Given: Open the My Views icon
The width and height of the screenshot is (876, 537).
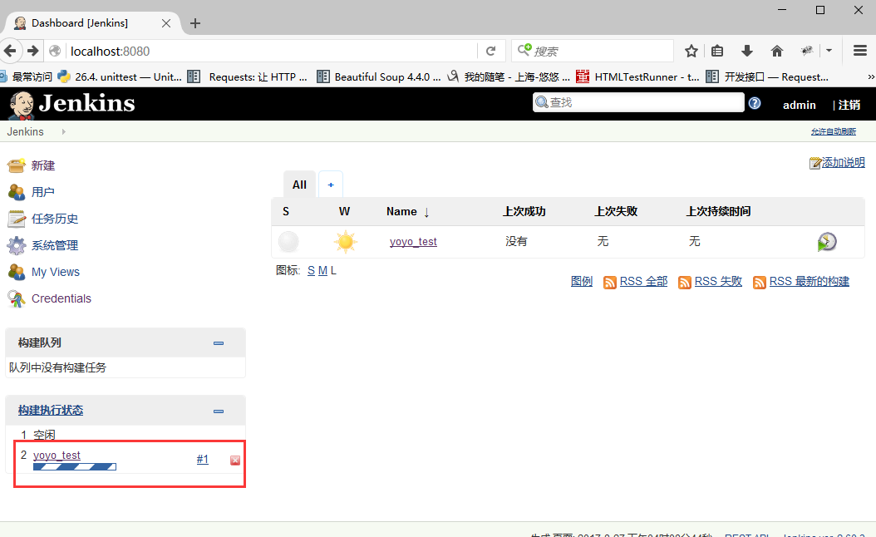Looking at the screenshot, I should [x=16, y=272].
